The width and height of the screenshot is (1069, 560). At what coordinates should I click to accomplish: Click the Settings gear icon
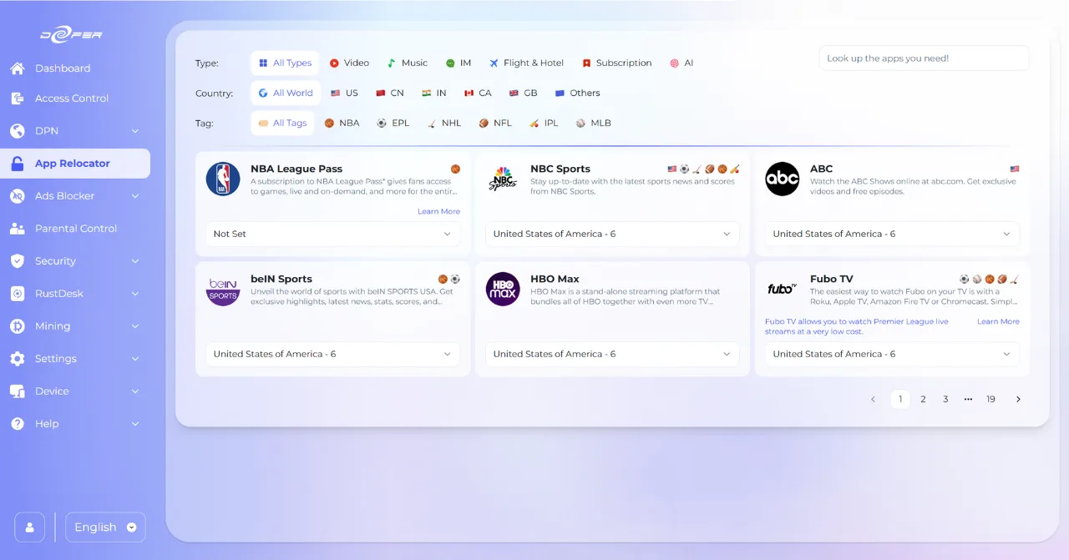(x=18, y=359)
